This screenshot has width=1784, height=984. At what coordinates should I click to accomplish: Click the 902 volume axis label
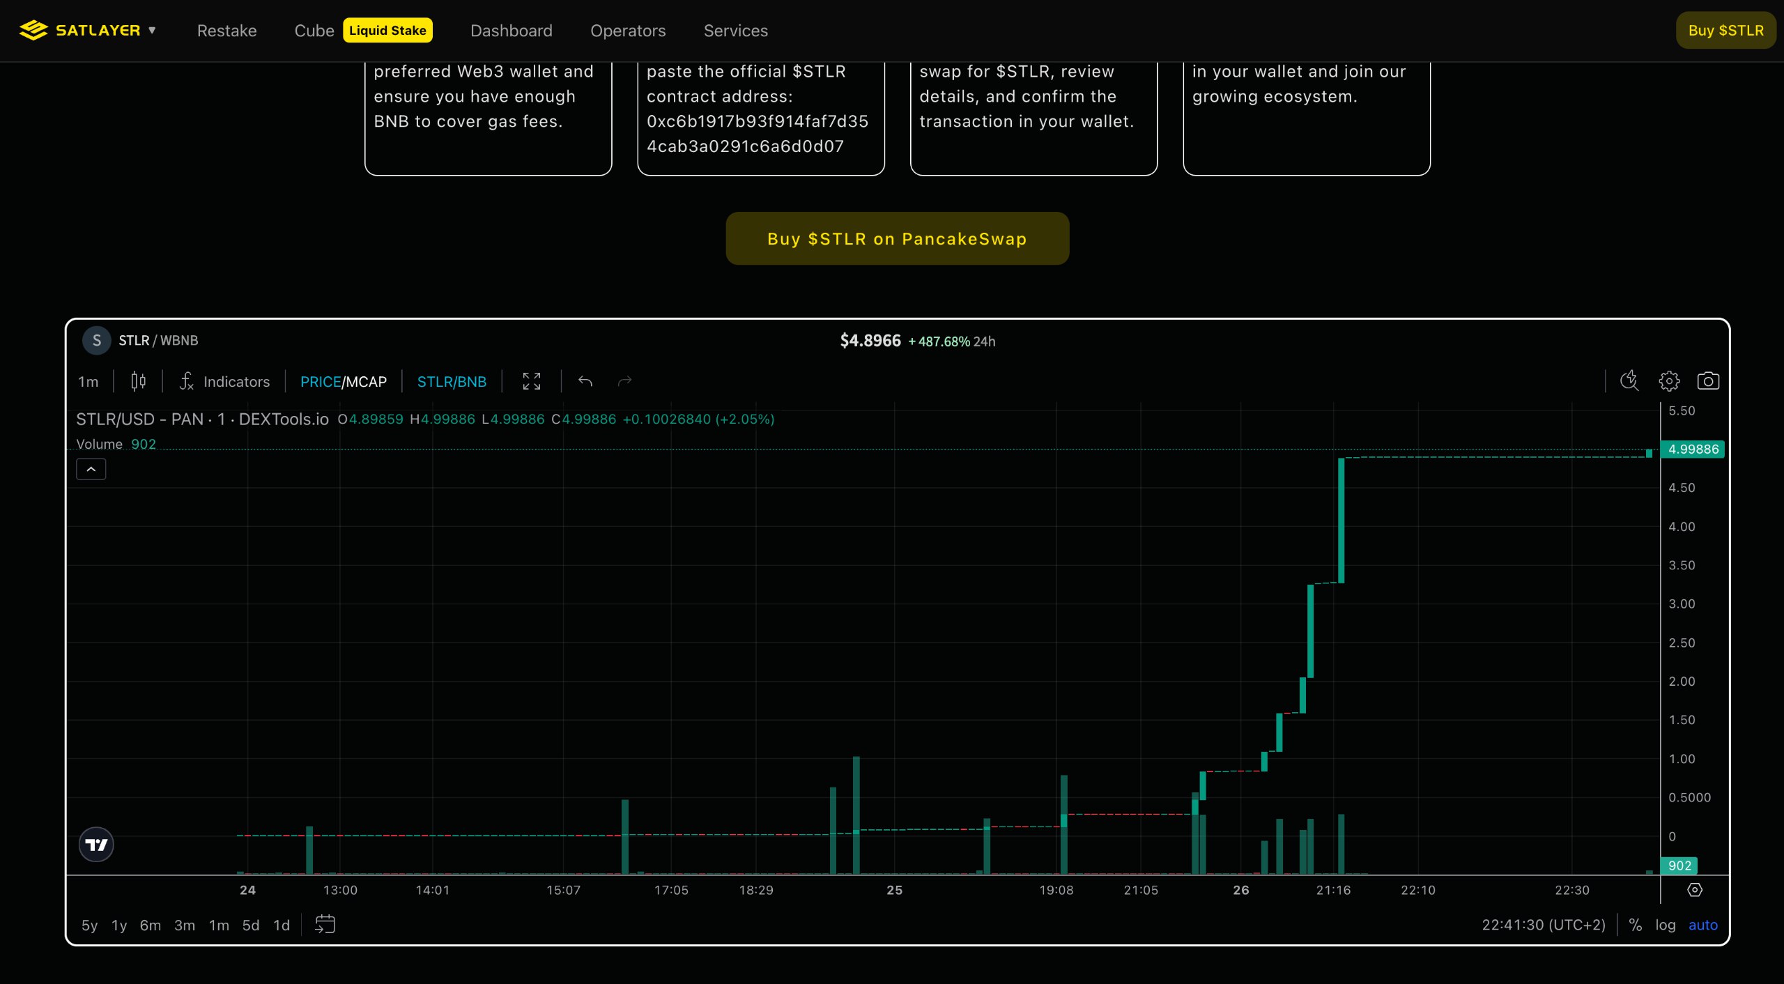coord(1679,866)
